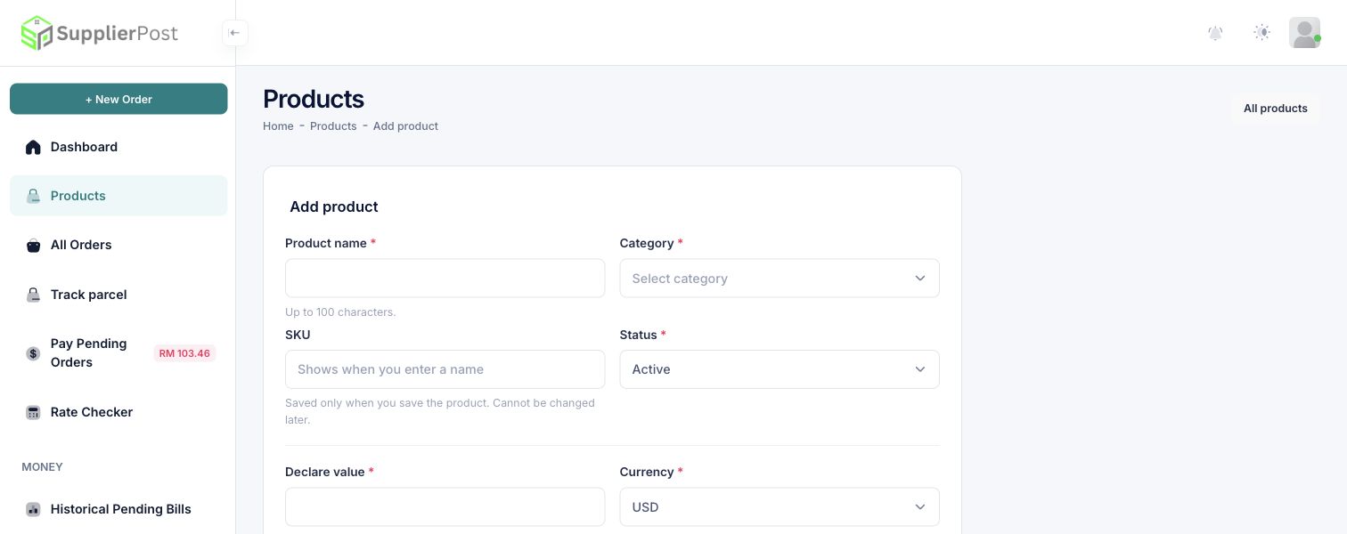Open the Select category dropdown
Viewport: 1347px width, 534px height.
pyautogui.click(x=780, y=279)
